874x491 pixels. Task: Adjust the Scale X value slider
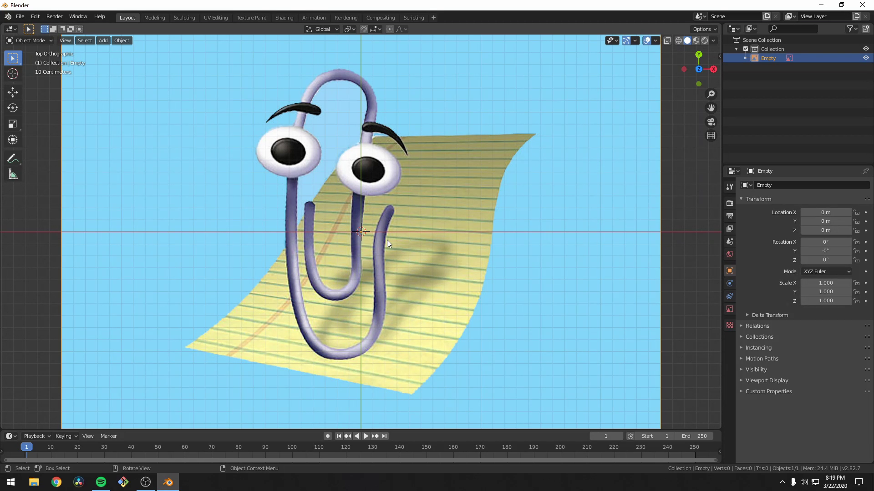826,282
